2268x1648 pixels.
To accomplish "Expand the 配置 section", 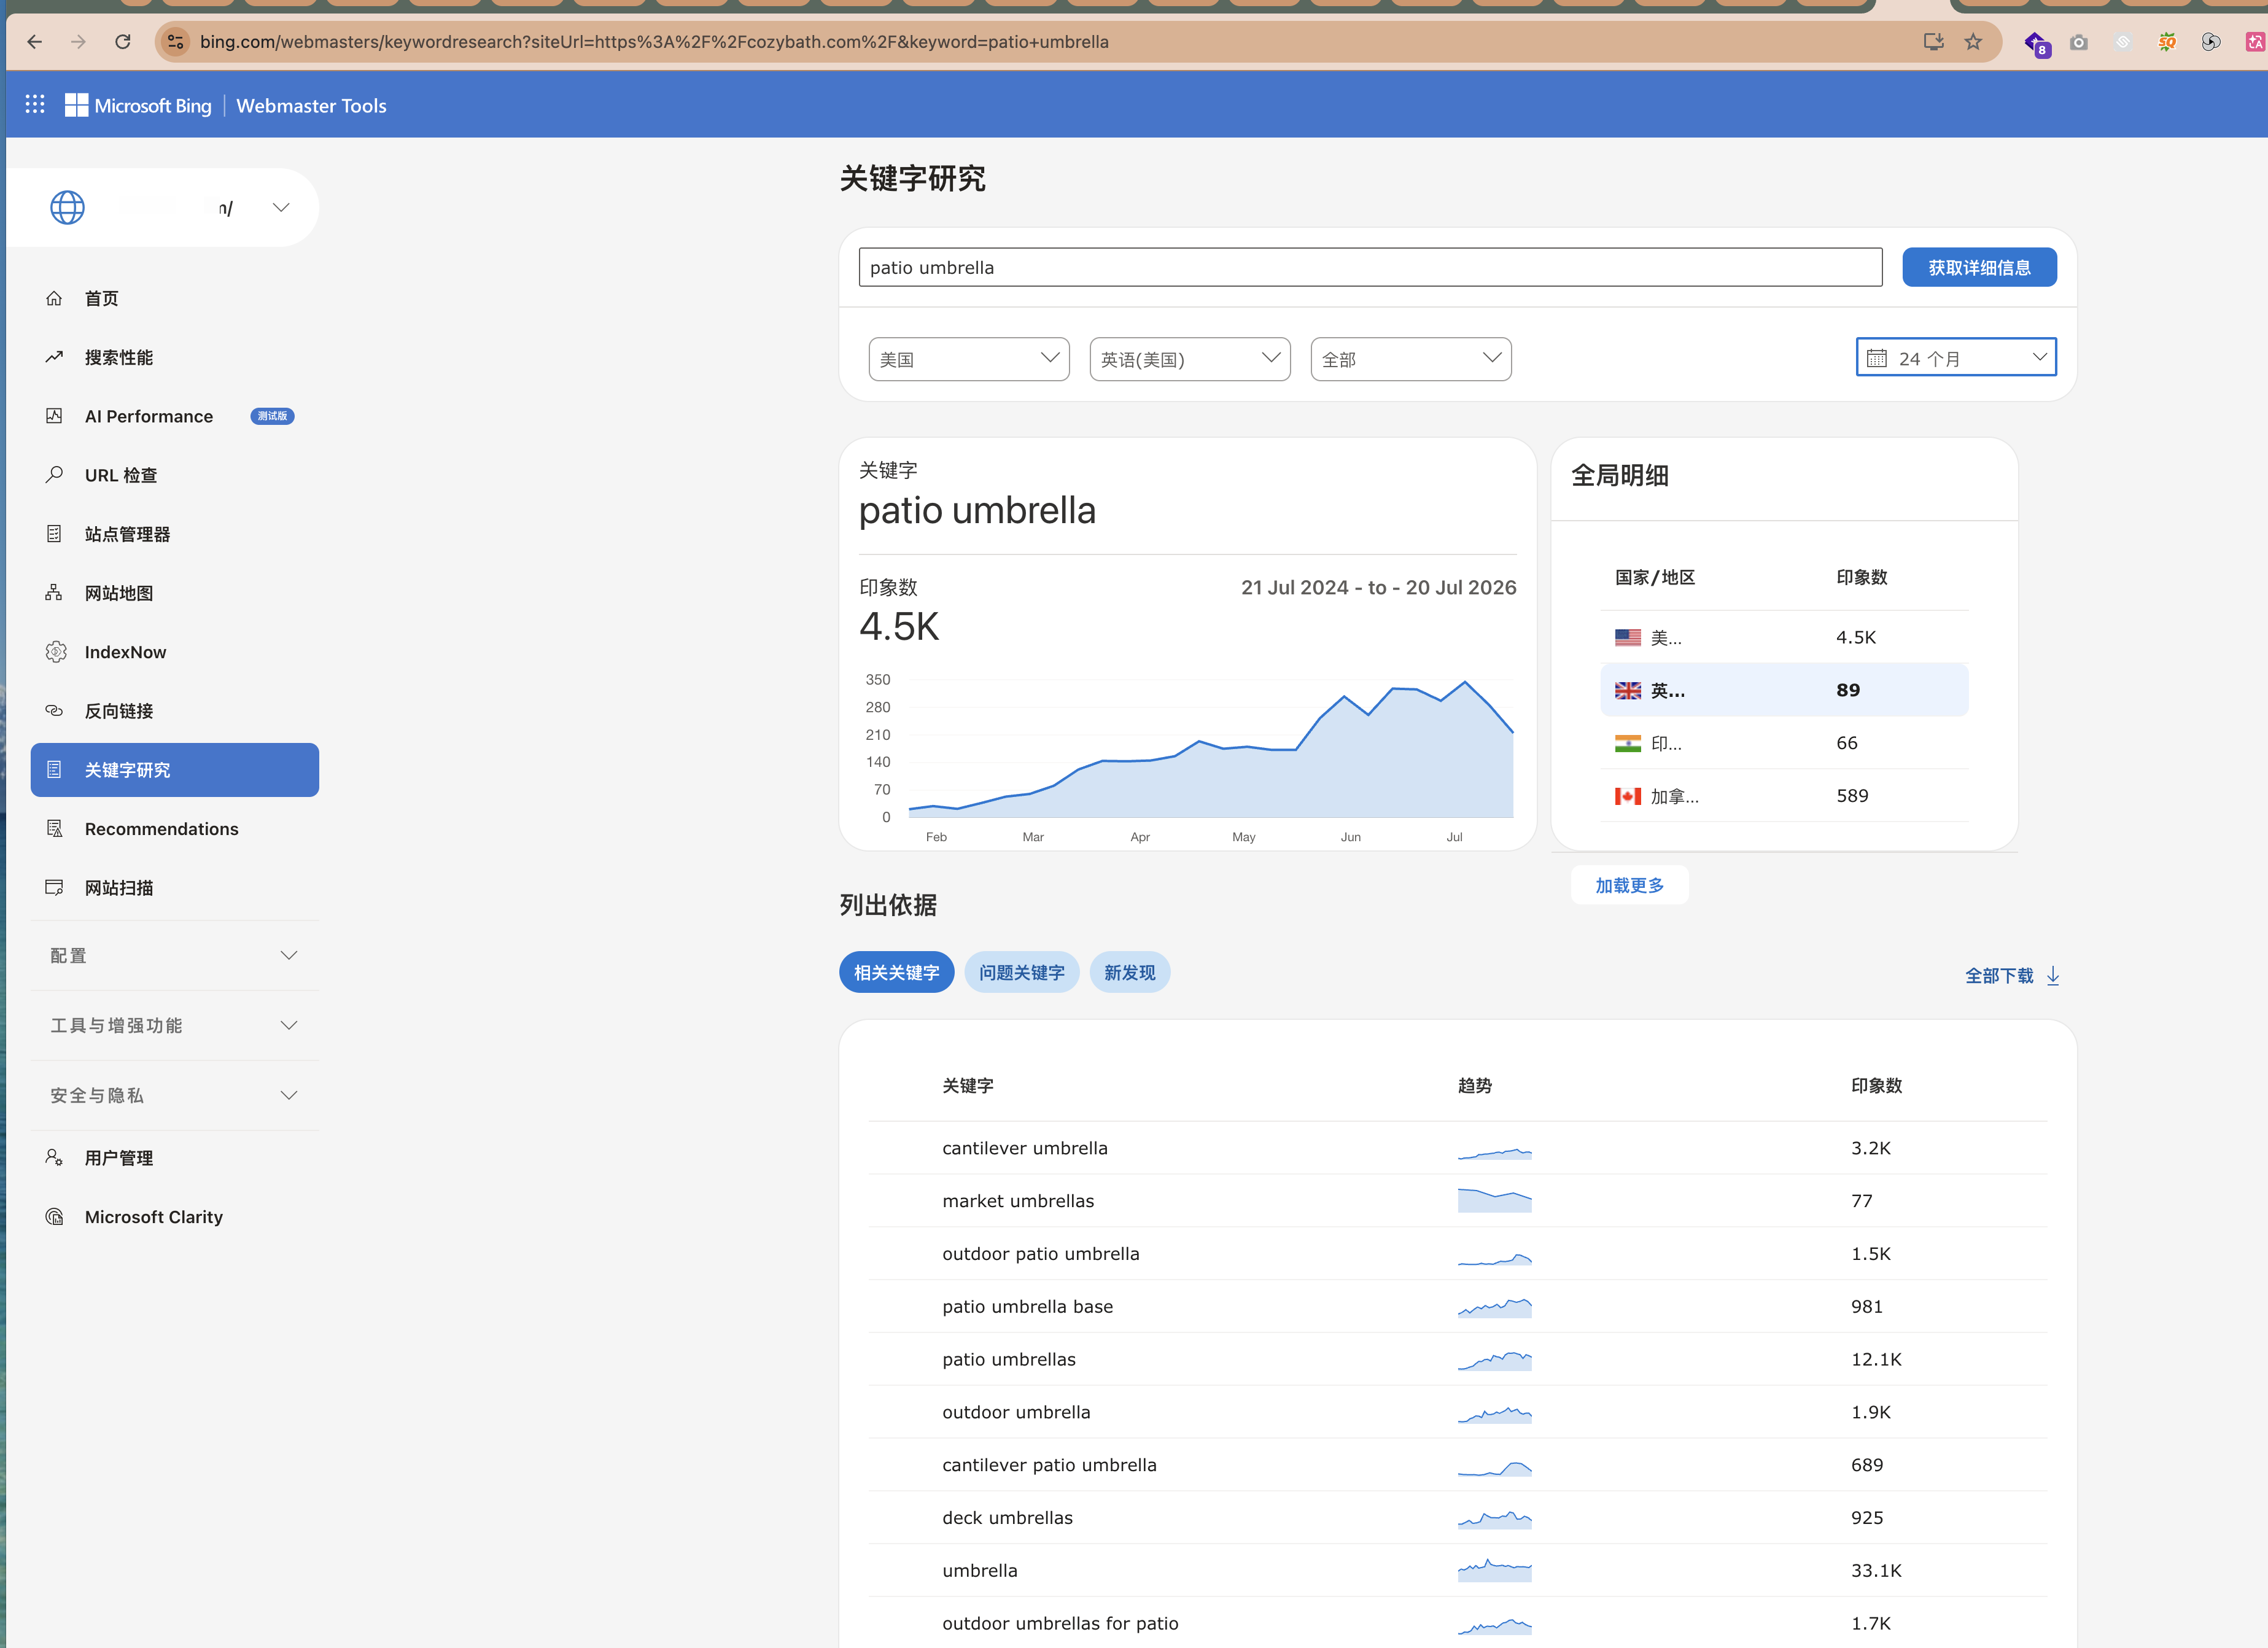I will 175,956.
